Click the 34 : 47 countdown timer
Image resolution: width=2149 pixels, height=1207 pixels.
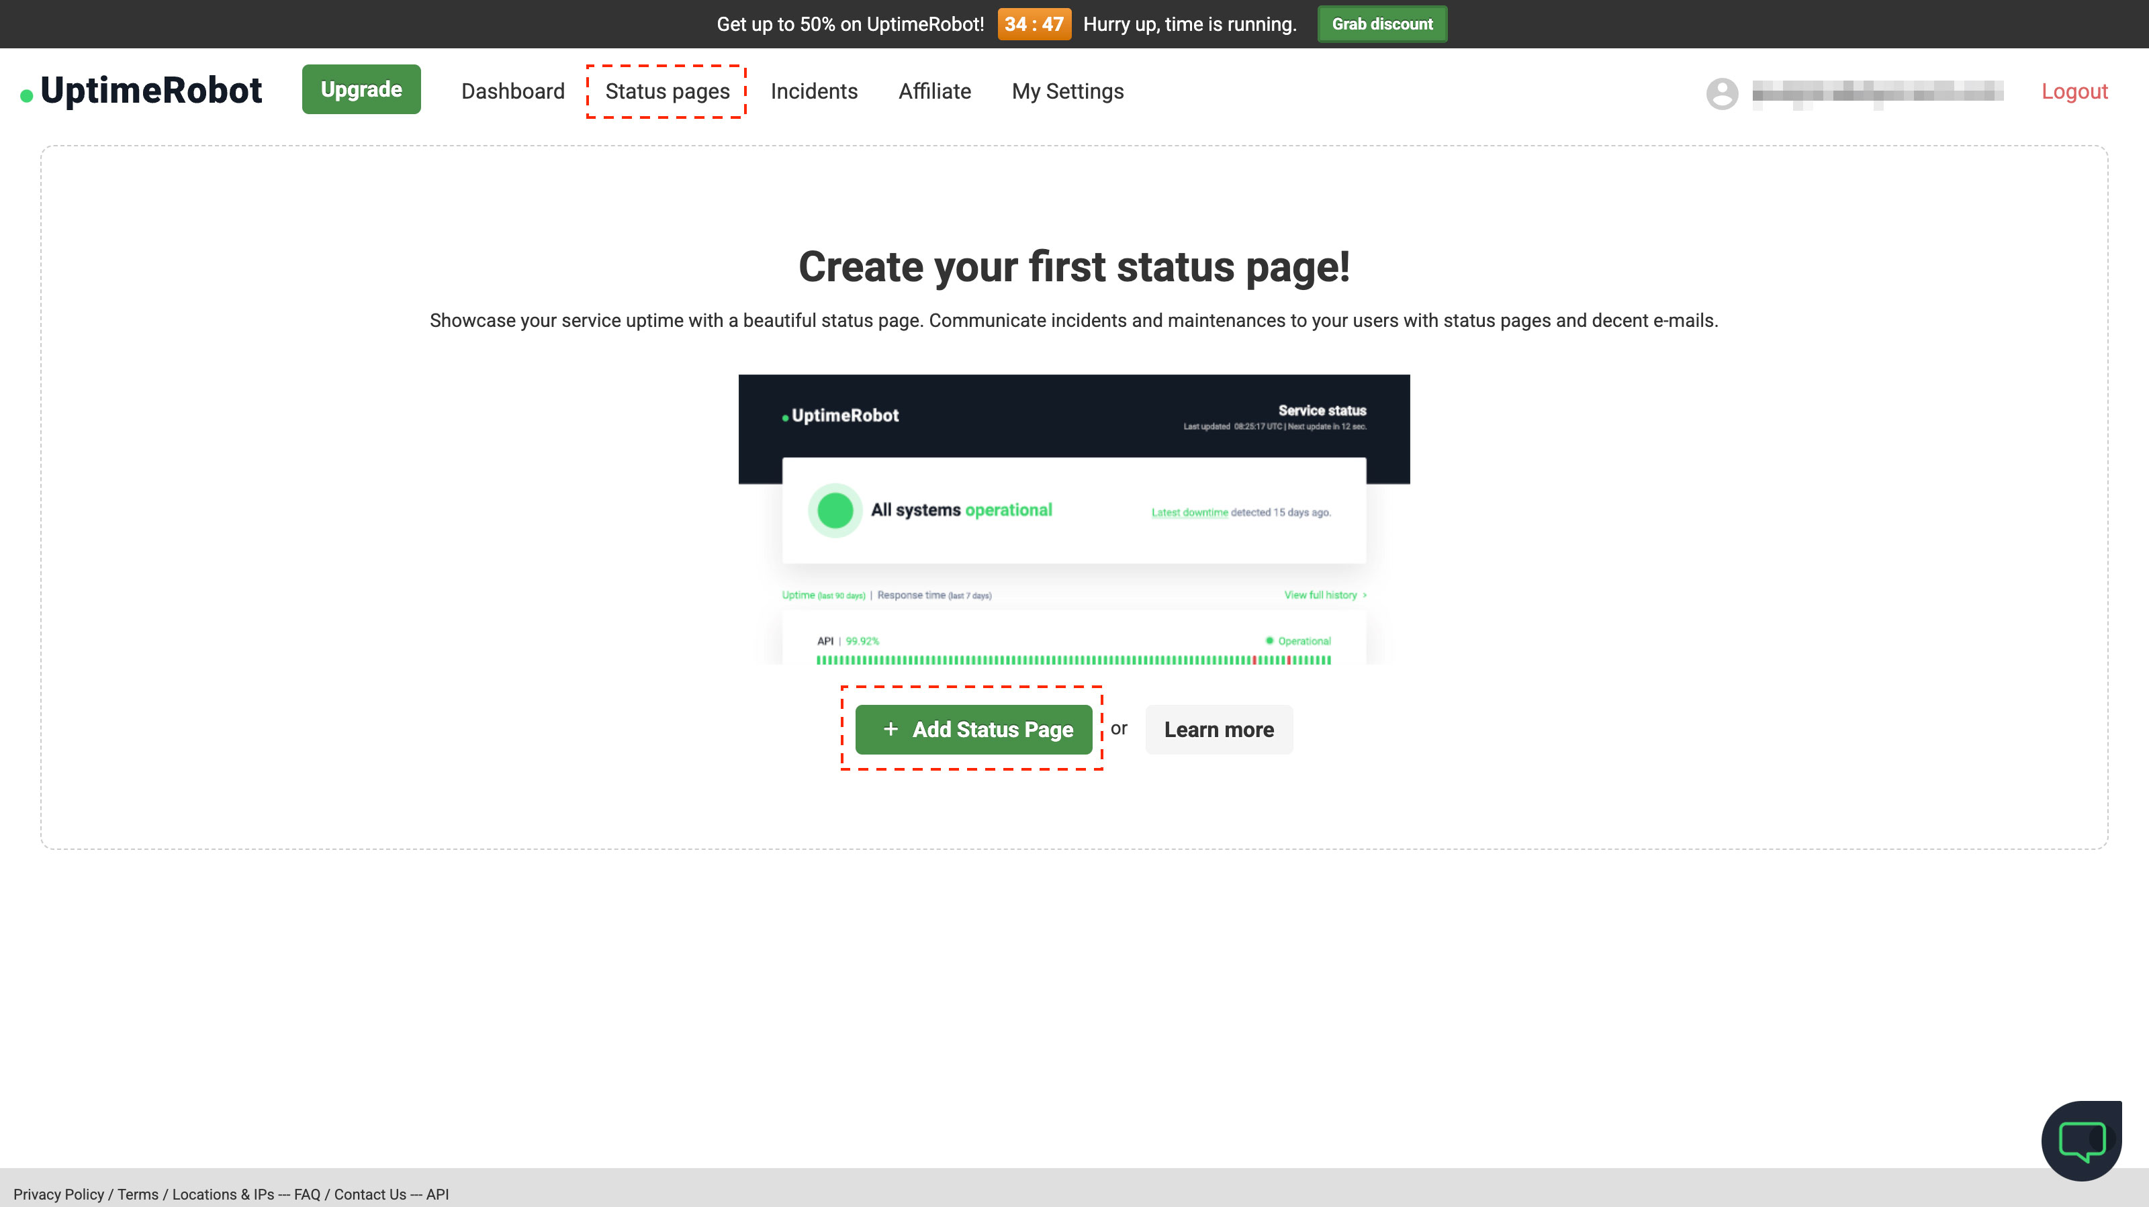[1034, 24]
